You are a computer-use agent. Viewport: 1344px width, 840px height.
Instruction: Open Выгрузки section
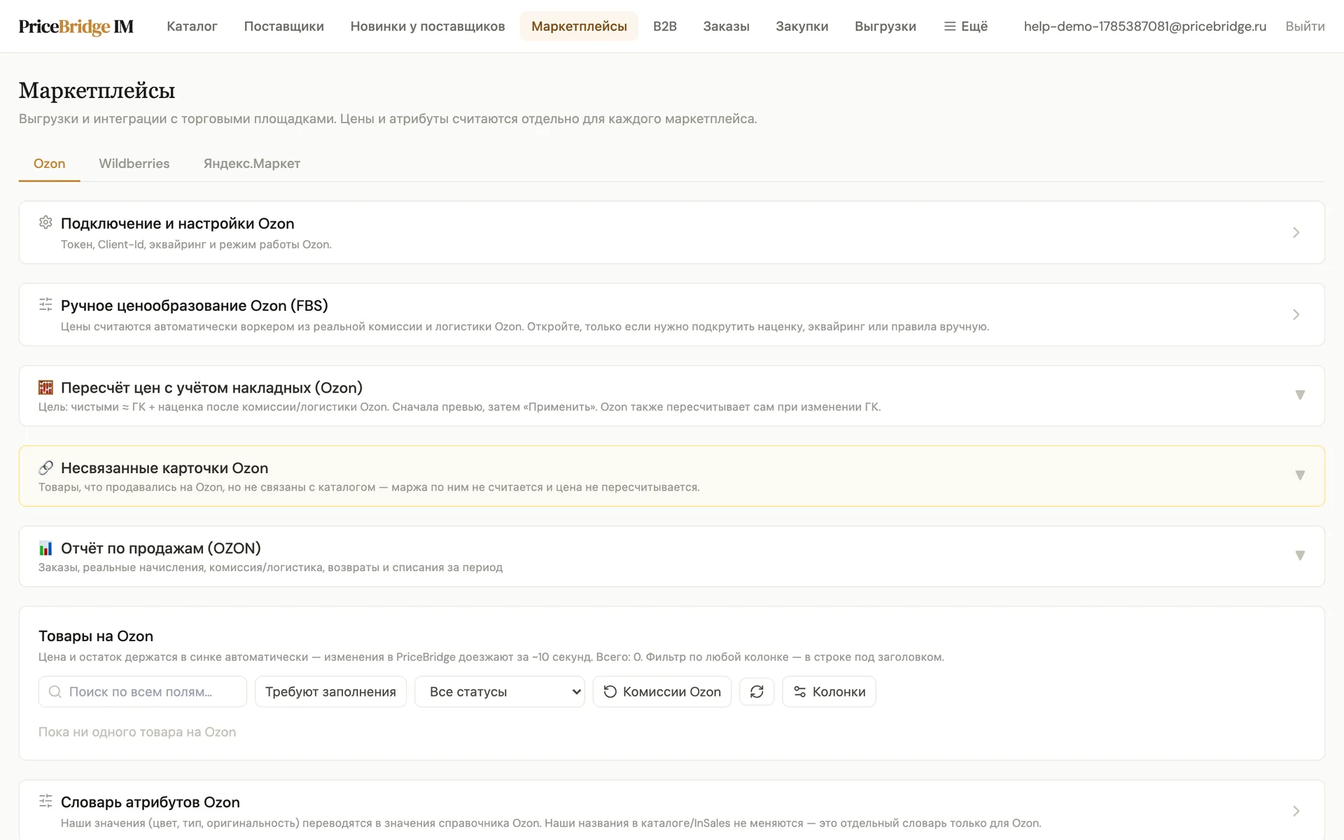click(x=885, y=27)
